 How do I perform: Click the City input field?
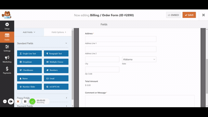coord(102,59)
